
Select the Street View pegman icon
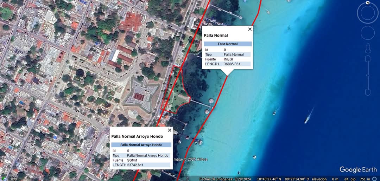pos(368,47)
